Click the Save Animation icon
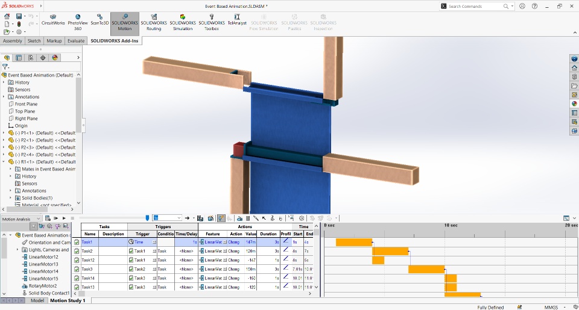Image resolution: width=579 pixels, height=310 pixels. click(200, 219)
